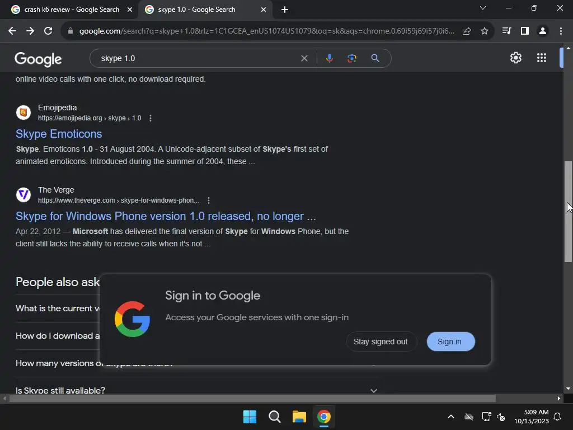Click the scroll down arrow
Viewport: 573px width, 430px height.
coord(568,389)
